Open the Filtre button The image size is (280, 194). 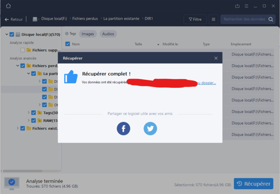coord(195,19)
